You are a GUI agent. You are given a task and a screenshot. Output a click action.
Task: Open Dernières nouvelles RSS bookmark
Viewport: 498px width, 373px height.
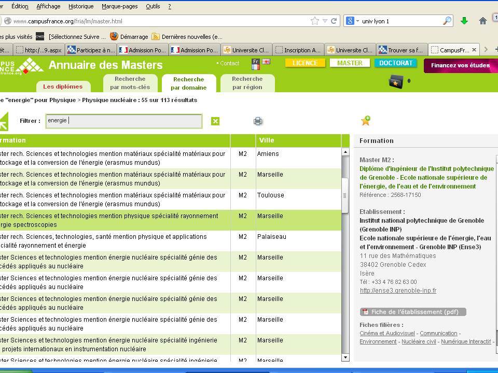187,36
